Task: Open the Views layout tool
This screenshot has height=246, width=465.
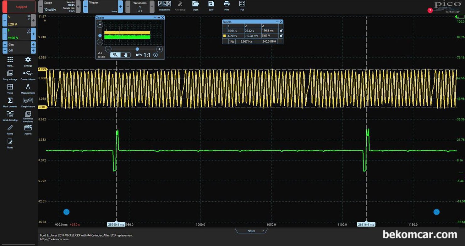Action: 10,88
